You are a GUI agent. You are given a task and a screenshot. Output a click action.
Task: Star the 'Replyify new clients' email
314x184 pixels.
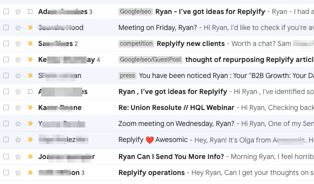click(x=18, y=43)
